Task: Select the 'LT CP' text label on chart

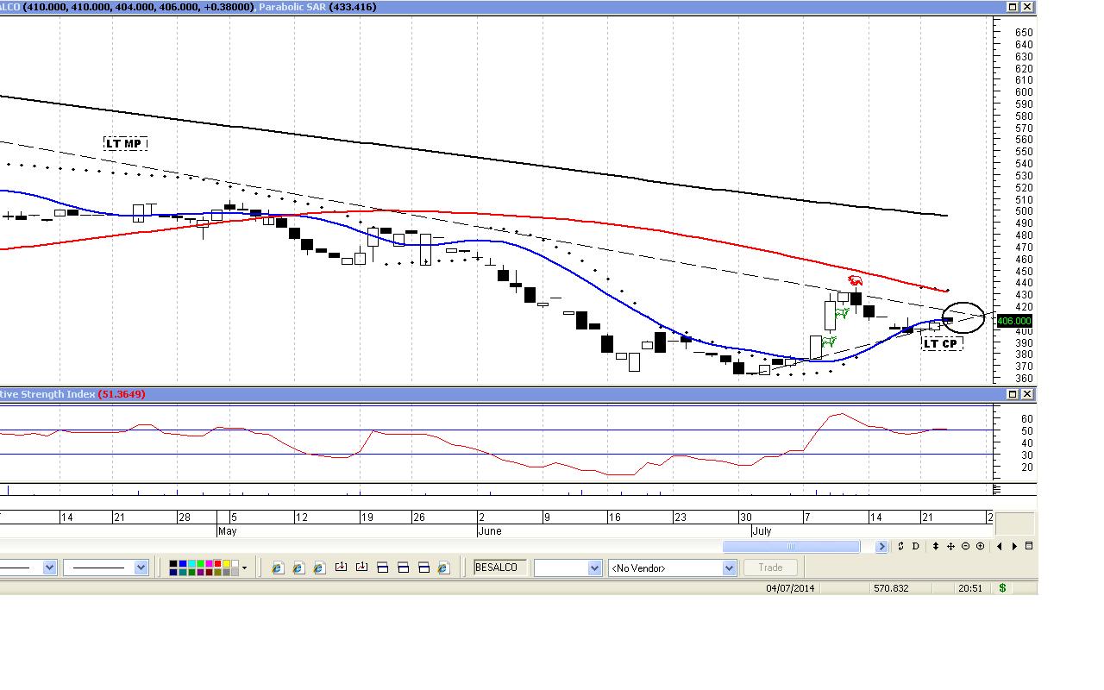Action: [941, 343]
